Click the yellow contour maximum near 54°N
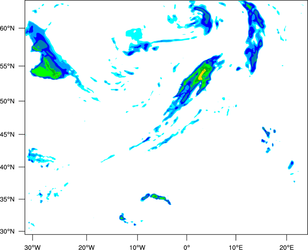 [202, 75]
